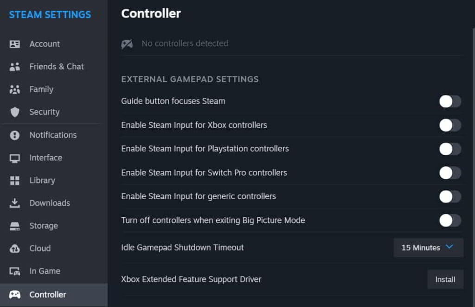
Task: Open the In Game settings section
Action: 44,271
